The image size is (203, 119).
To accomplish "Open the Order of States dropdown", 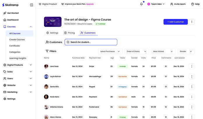I will pos(136,51).
